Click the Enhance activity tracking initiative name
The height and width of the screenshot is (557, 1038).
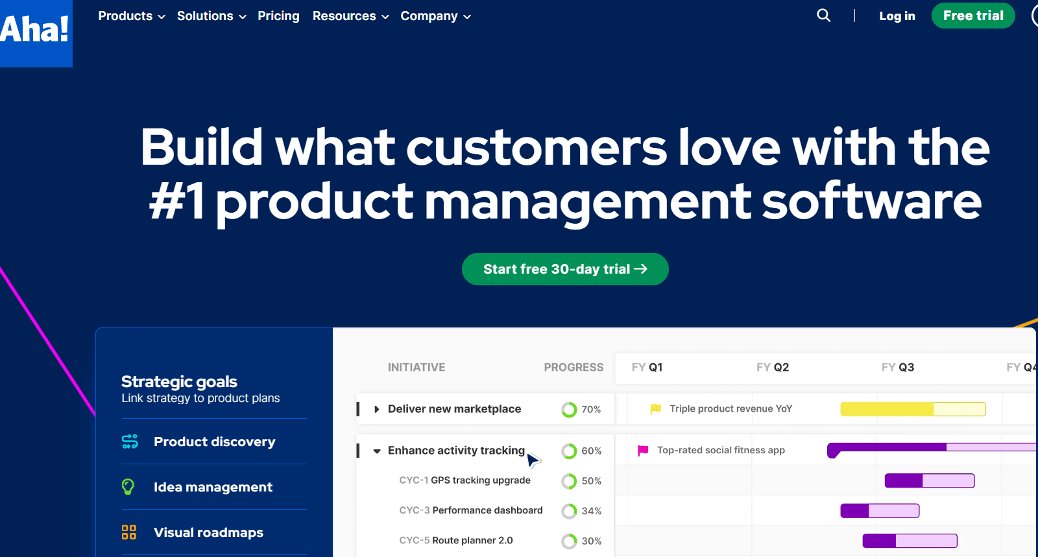tap(456, 451)
